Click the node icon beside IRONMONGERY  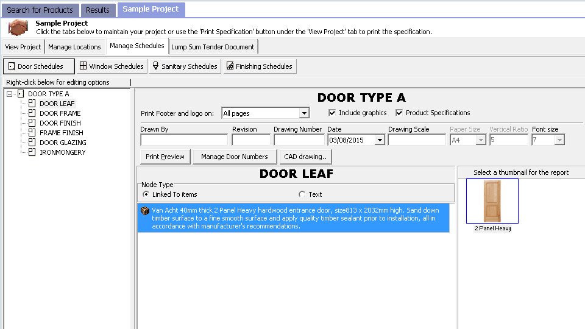32,152
